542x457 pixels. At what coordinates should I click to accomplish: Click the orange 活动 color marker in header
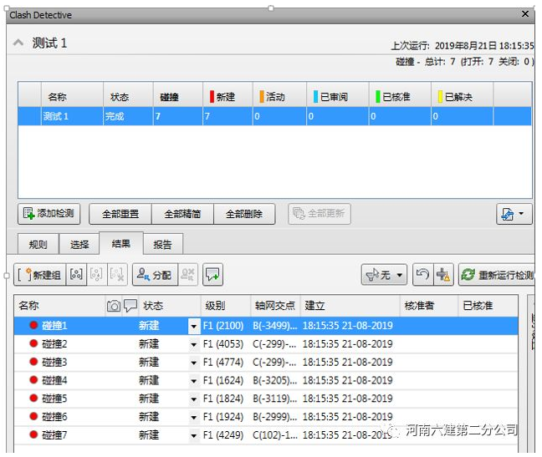point(262,96)
